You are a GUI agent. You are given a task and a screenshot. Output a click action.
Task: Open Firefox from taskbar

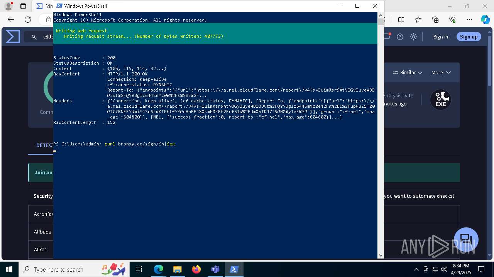(x=196, y=269)
